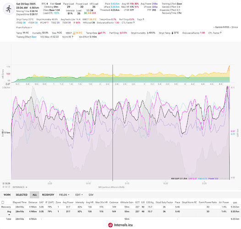This screenshot has height=229, width=241.
Task: Switch to the RECOVERY intervals tab
Action: [48, 195]
